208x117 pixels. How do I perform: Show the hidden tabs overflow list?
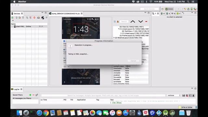183,13
